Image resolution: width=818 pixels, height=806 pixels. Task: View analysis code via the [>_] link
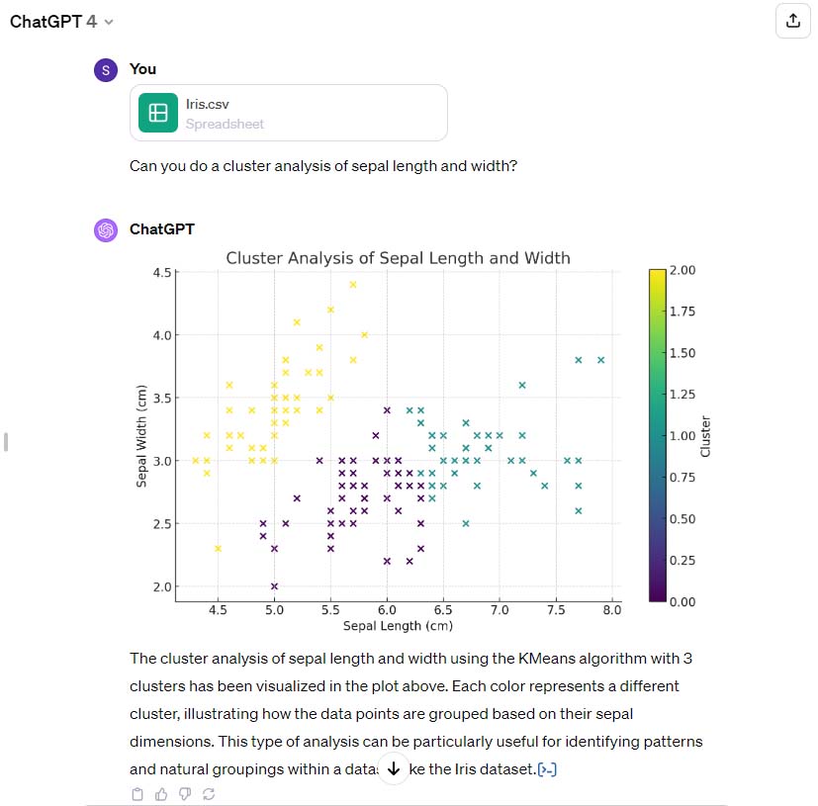pos(548,769)
